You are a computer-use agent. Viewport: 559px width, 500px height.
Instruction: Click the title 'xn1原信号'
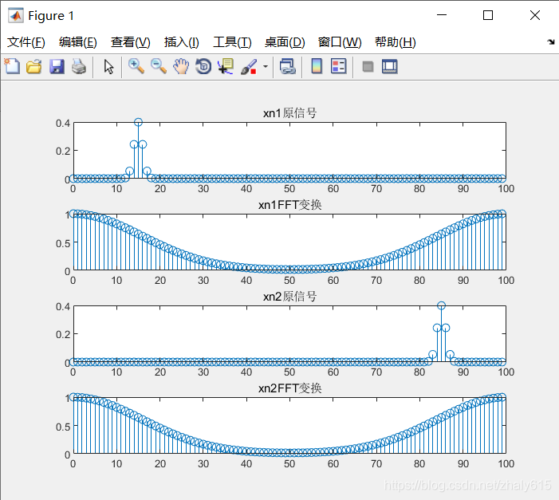click(289, 113)
